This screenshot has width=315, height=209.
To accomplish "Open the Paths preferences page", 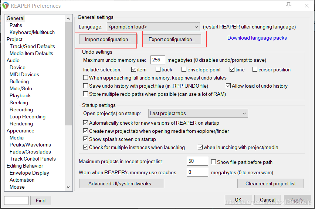I will click(x=16, y=25).
